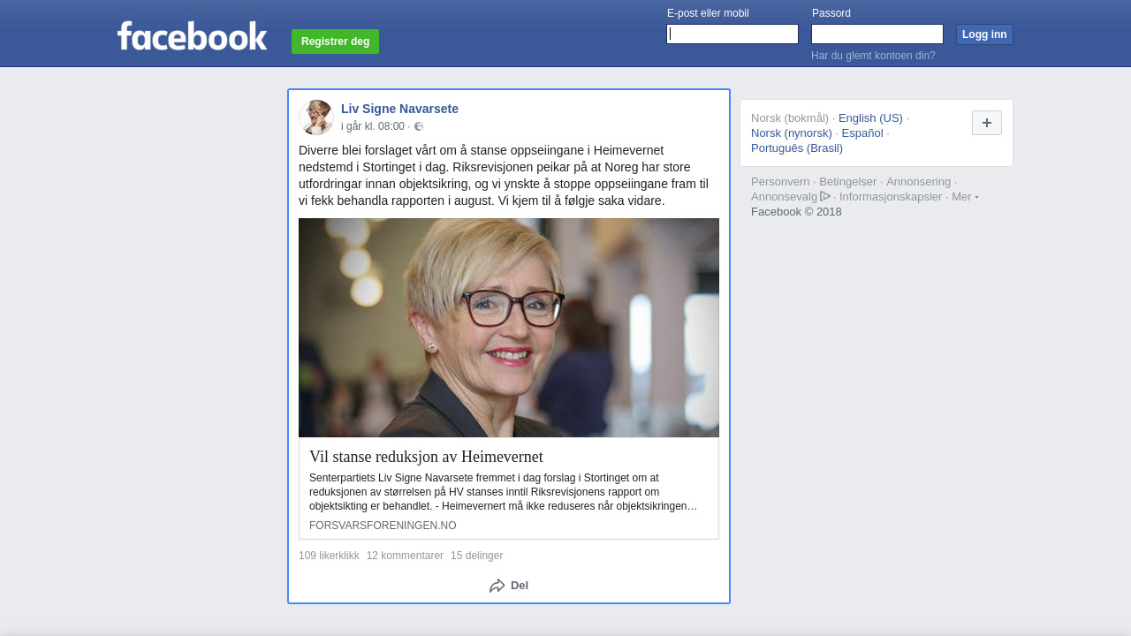Open headline Vil stanse reduksjon av Heimevernet
The width and height of the screenshot is (1131, 636).
click(x=426, y=457)
